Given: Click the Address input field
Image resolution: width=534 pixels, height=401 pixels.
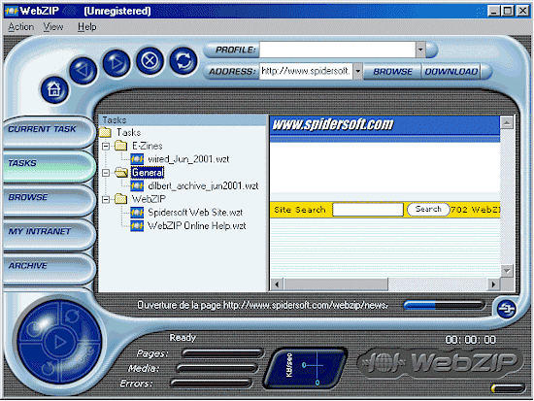Looking at the screenshot, I should coord(306,72).
